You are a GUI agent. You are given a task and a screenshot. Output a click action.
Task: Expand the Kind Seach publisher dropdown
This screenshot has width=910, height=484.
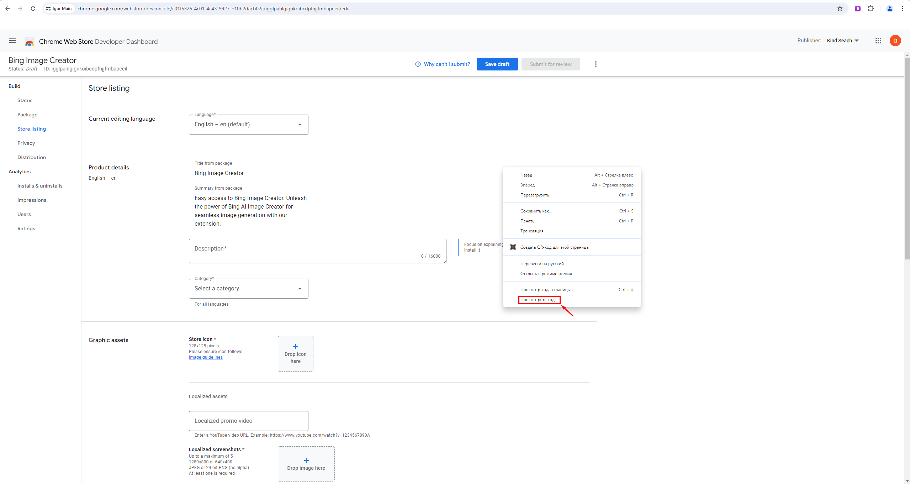pos(842,41)
